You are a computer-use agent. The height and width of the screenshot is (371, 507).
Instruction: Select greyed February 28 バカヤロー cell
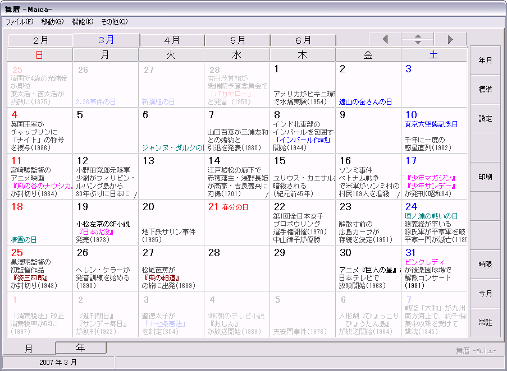(x=237, y=85)
